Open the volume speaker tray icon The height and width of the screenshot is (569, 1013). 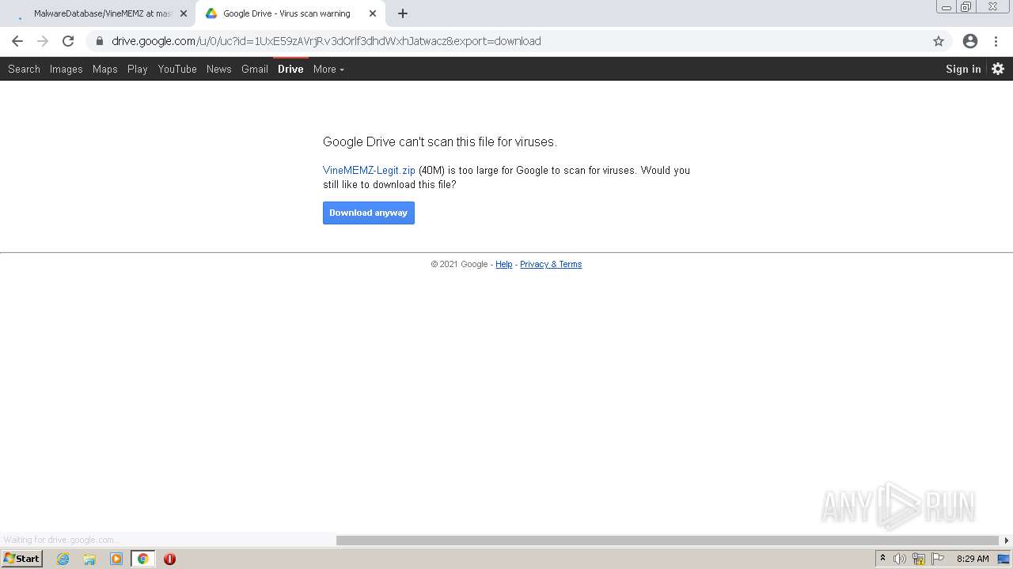pyautogui.click(x=900, y=559)
